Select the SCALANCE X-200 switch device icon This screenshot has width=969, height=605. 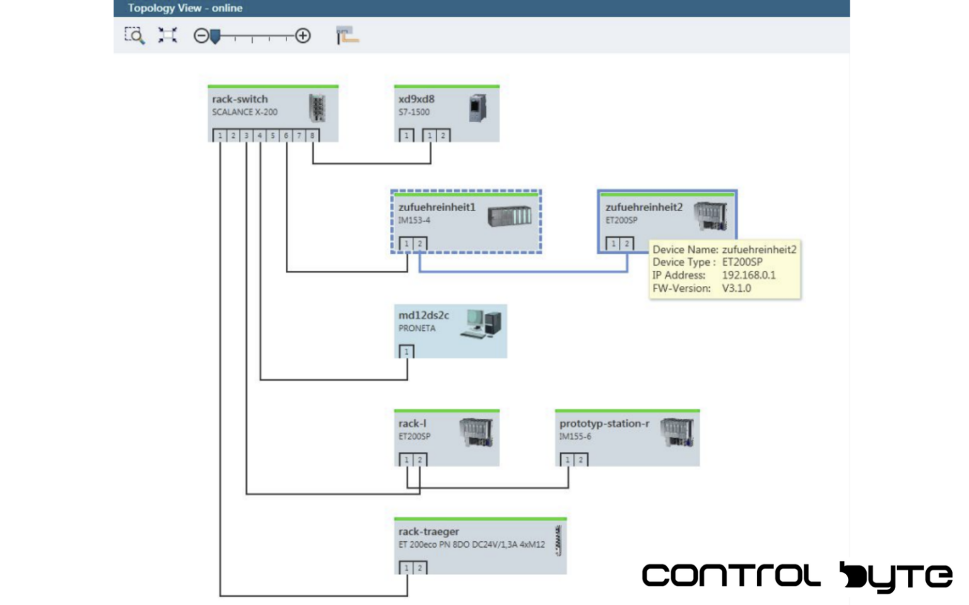(x=317, y=108)
